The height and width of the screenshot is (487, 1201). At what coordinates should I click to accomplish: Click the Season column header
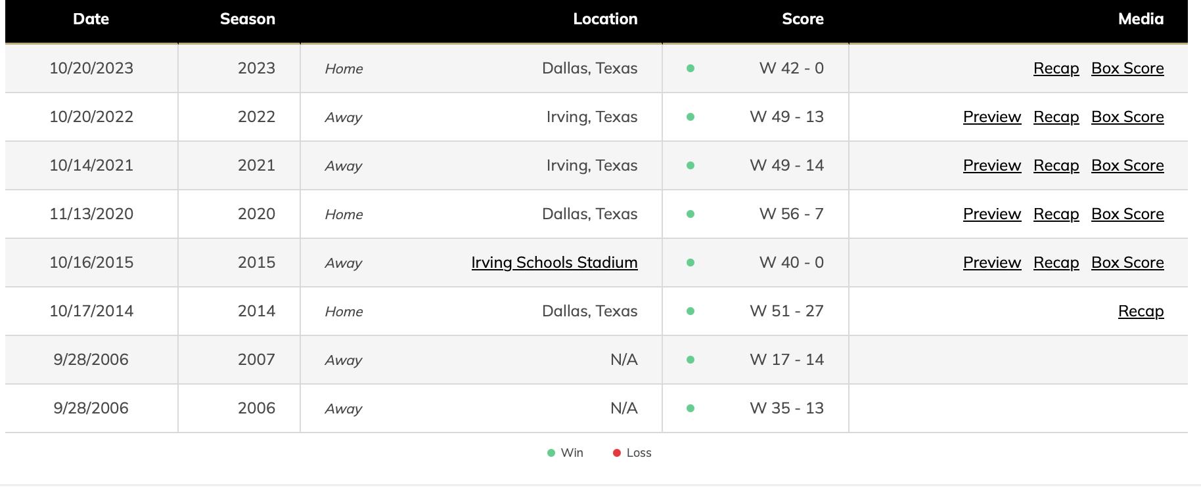tap(247, 19)
